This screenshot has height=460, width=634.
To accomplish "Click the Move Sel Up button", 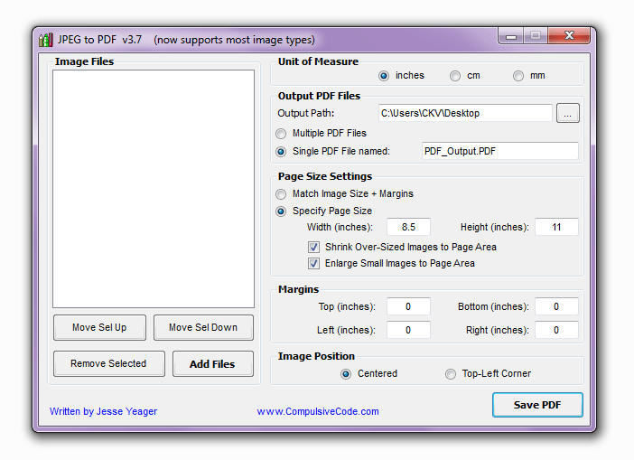I will pos(99,327).
